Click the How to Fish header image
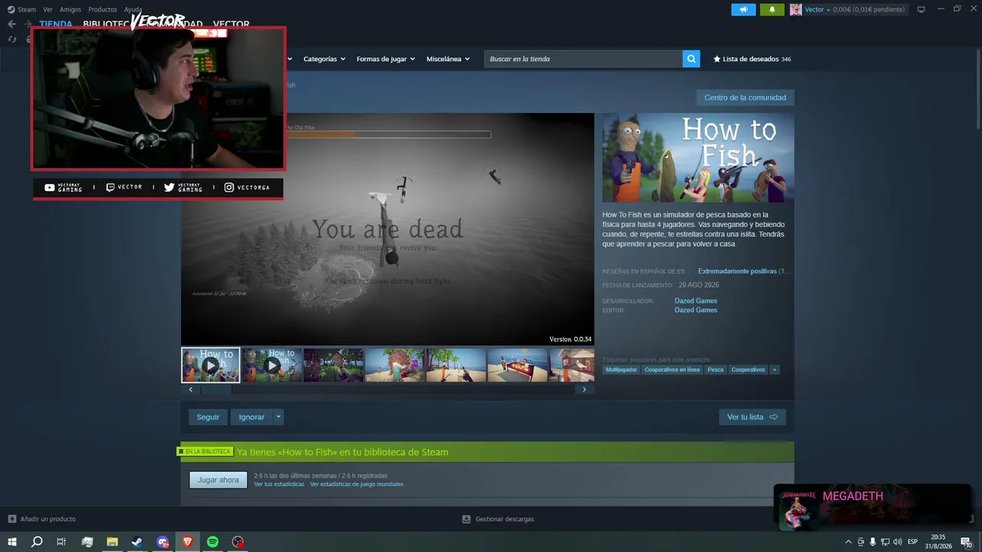The height and width of the screenshot is (552, 982). tap(698, 158)
